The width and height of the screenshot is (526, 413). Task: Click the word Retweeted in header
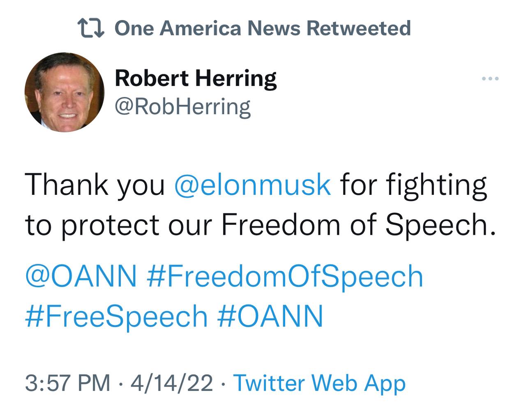coord(358,28)
